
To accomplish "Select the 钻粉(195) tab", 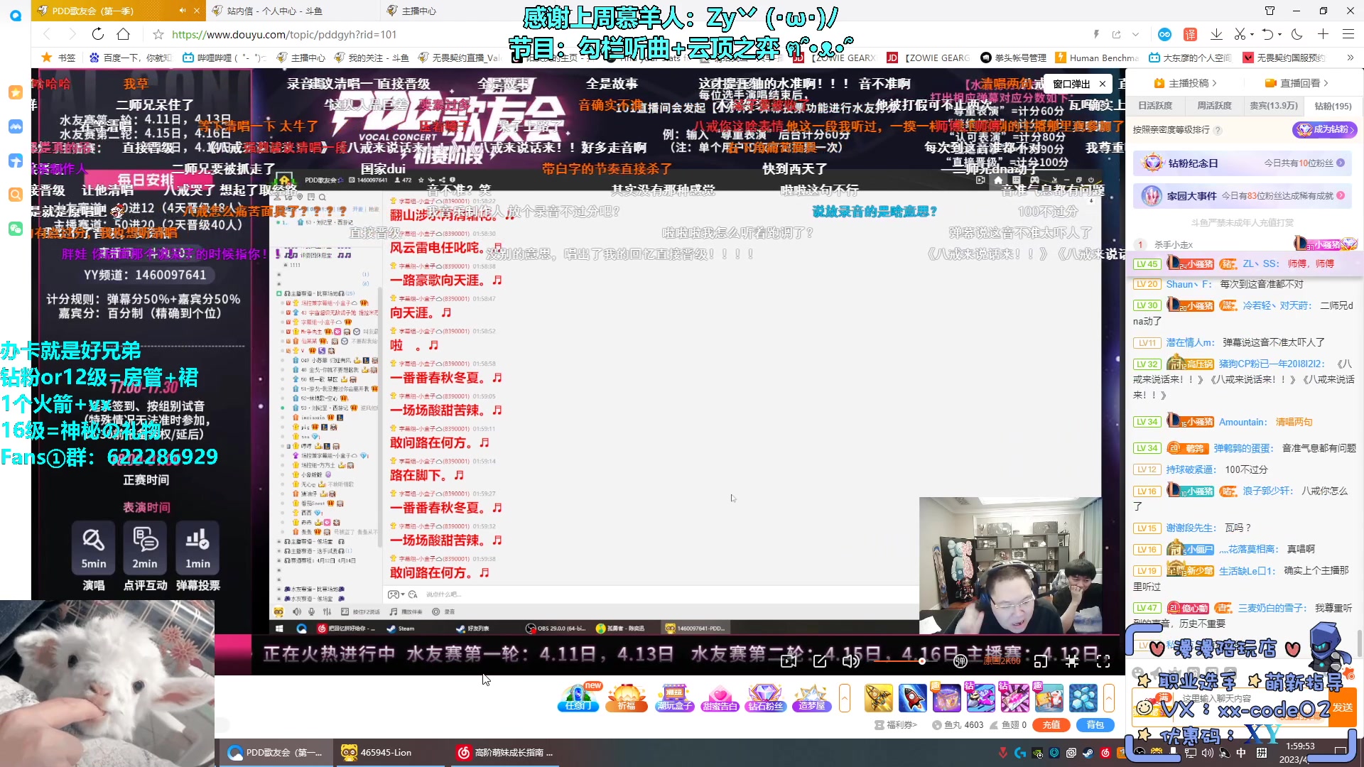I will [x=1333, y=106].
